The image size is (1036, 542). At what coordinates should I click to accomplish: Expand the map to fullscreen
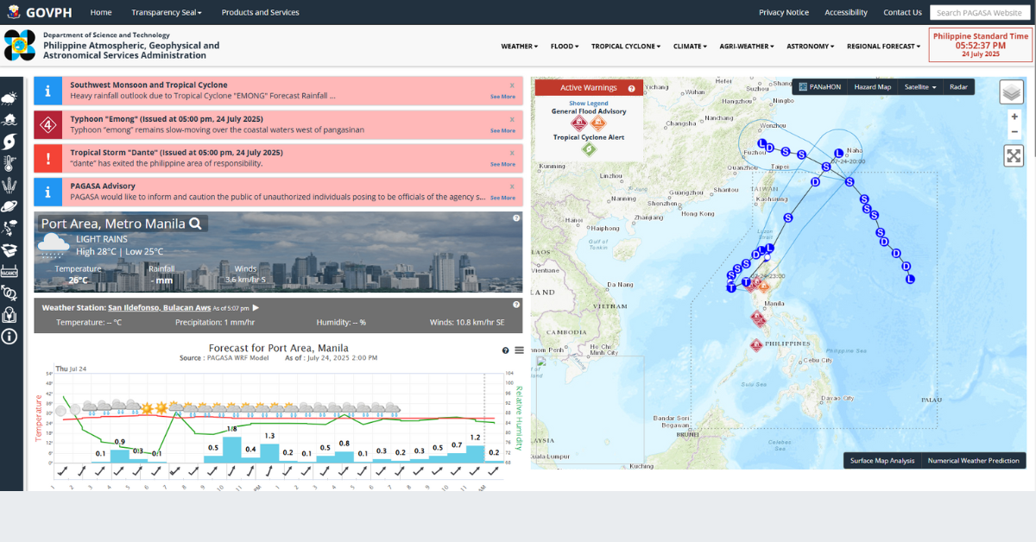(x=1014, y=156)
